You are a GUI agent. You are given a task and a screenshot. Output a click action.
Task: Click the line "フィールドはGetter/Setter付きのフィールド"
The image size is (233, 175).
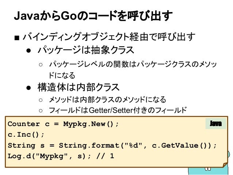click(x=118, y=110)
